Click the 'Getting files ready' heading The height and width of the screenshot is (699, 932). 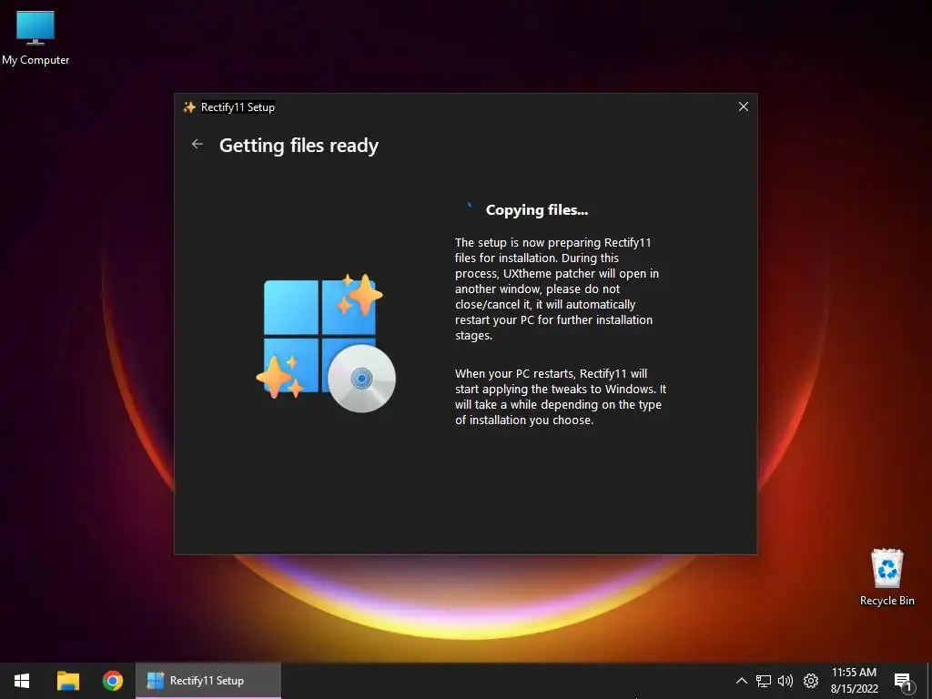tap(299, 146)
